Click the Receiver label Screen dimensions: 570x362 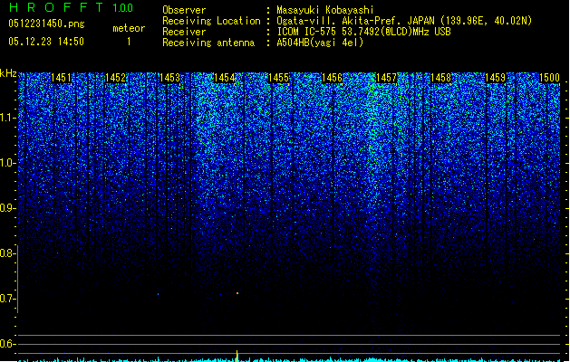point(184,32)
